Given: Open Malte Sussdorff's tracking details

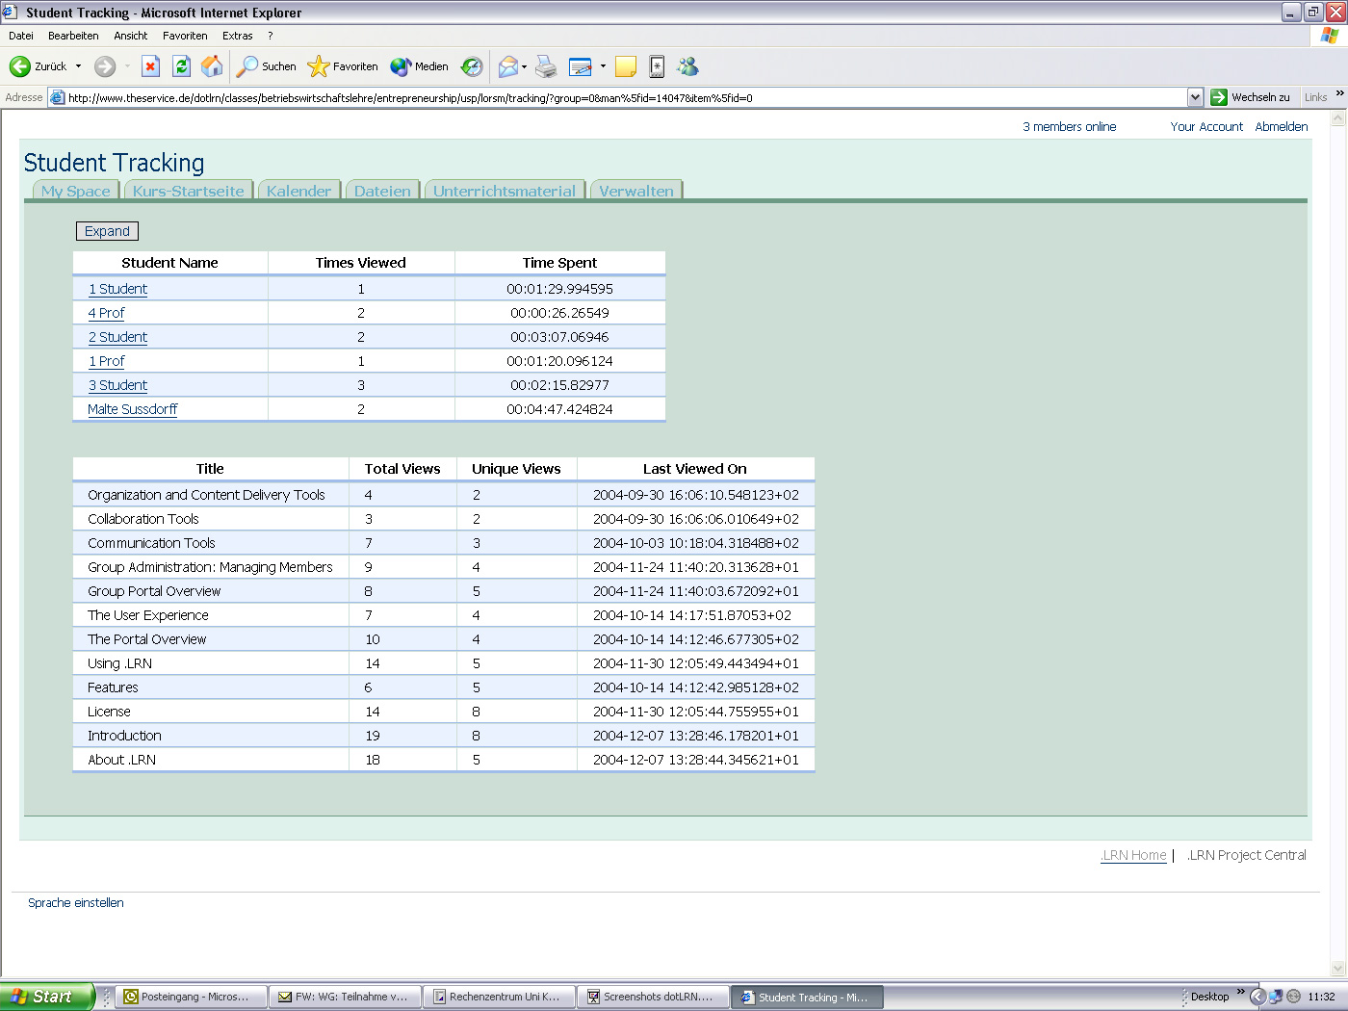Looking at the screenshot, I should [x=132, y=408].
